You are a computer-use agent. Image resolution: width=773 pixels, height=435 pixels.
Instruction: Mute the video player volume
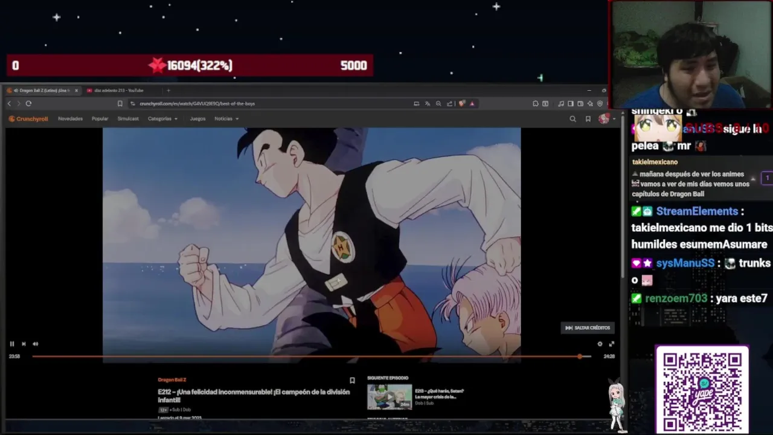pos(35,344)
